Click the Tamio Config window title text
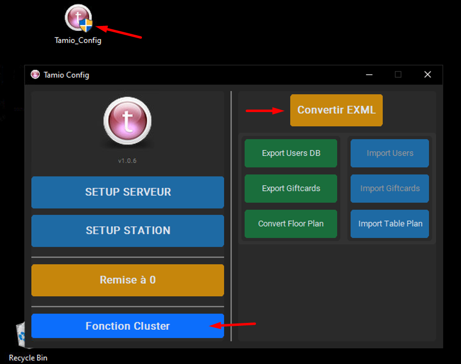 point(67,75)
